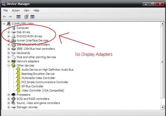This screenshot has width=166, height=116.
Task: Expand the Network adapters node
Action: tap(9, 61)
